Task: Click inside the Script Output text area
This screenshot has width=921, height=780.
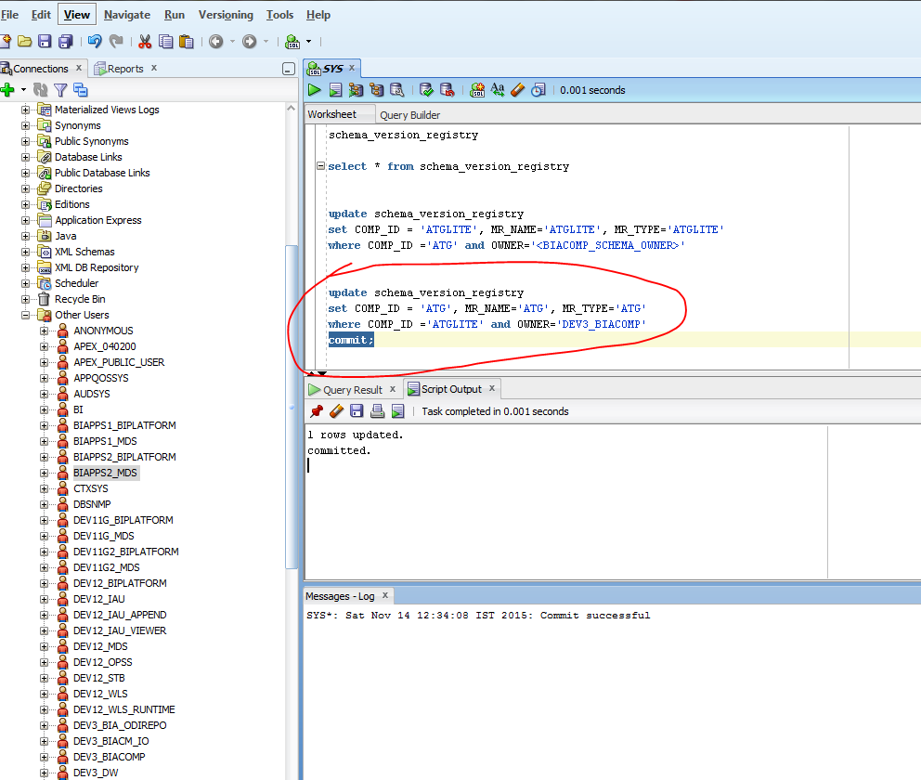Action: pyautogui.click(x=565, y=502)
